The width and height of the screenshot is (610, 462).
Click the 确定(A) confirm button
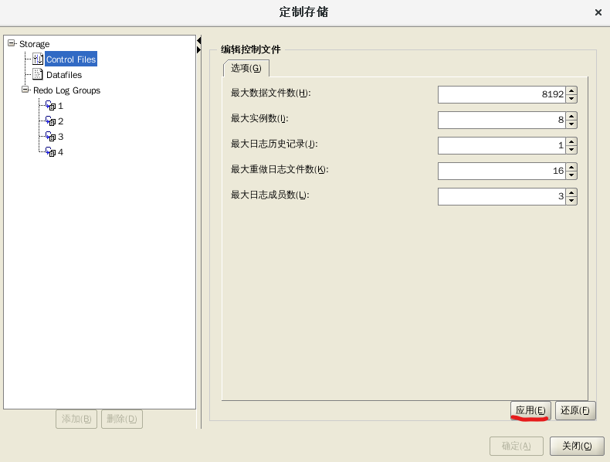coord(517,446)
